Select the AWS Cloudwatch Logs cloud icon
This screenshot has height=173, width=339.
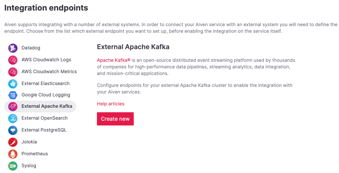(x=13, y=60)
